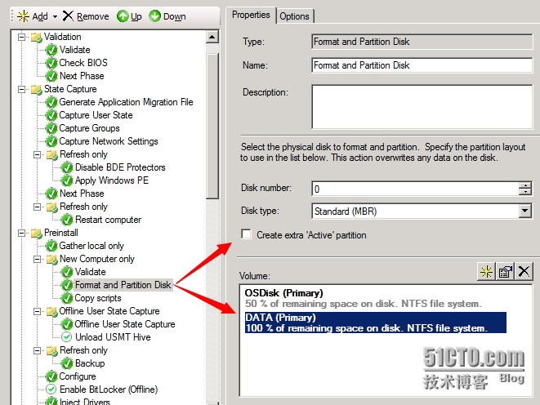Select the DATA (Primary) volume entry
Screen dimensions: 540x405
click(375, 323)
